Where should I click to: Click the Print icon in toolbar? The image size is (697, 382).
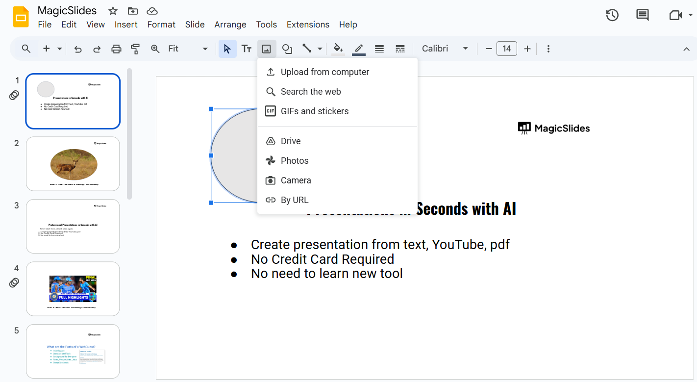click(x=116, y=49)
